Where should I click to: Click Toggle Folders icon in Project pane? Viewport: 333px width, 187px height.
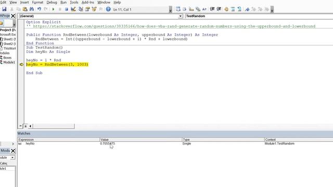(2, 23)
